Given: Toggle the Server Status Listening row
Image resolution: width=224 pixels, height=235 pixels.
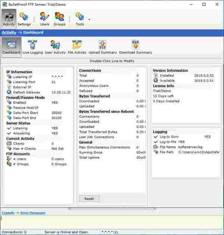Looking at the screenshot, I should 20,128.
